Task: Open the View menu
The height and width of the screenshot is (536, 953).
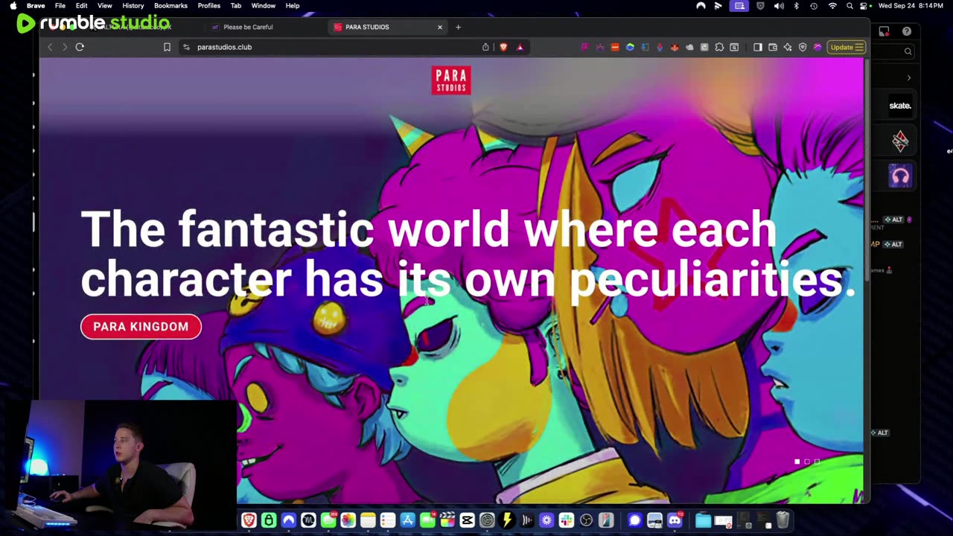Action: (x=105, y=6)
